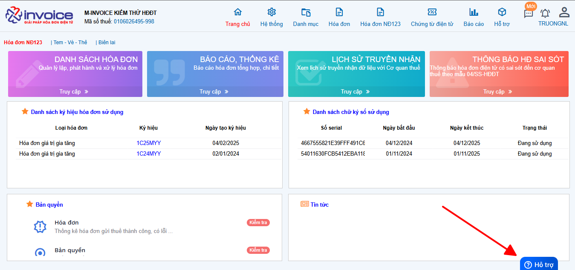The image size is (575, 270).
Task: Click exclamation badge icon next to Hóa đơn
Action: point(40,227)
